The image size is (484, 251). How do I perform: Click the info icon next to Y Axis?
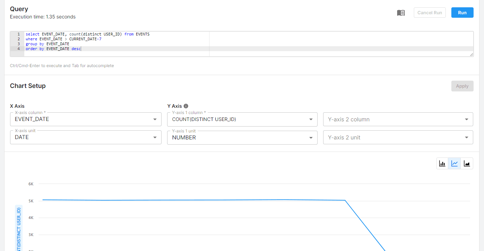pyautogui.click(x=186, y=106)
